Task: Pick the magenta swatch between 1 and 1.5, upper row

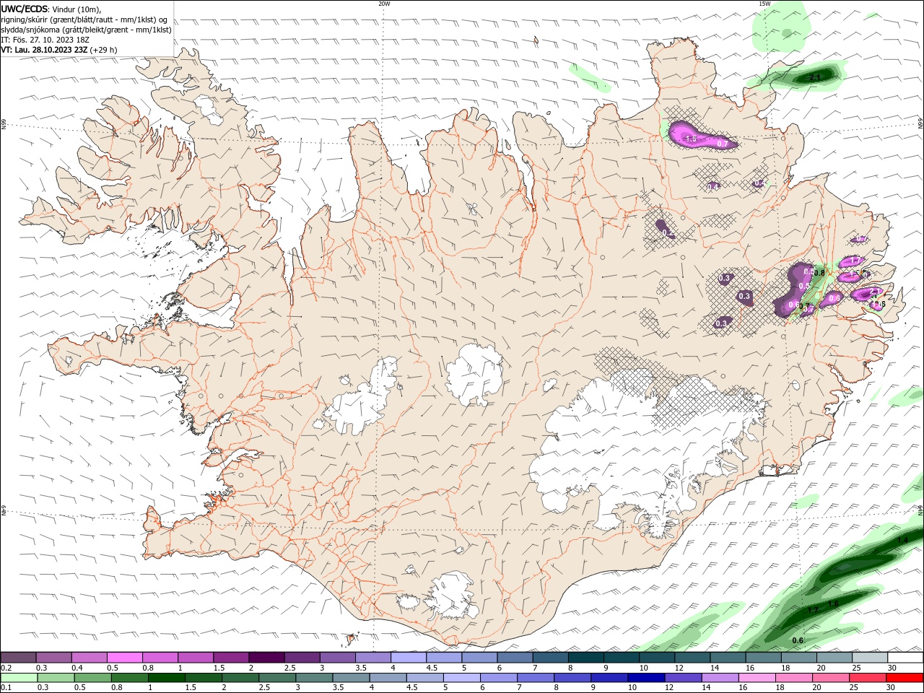Action: [196, 658]
